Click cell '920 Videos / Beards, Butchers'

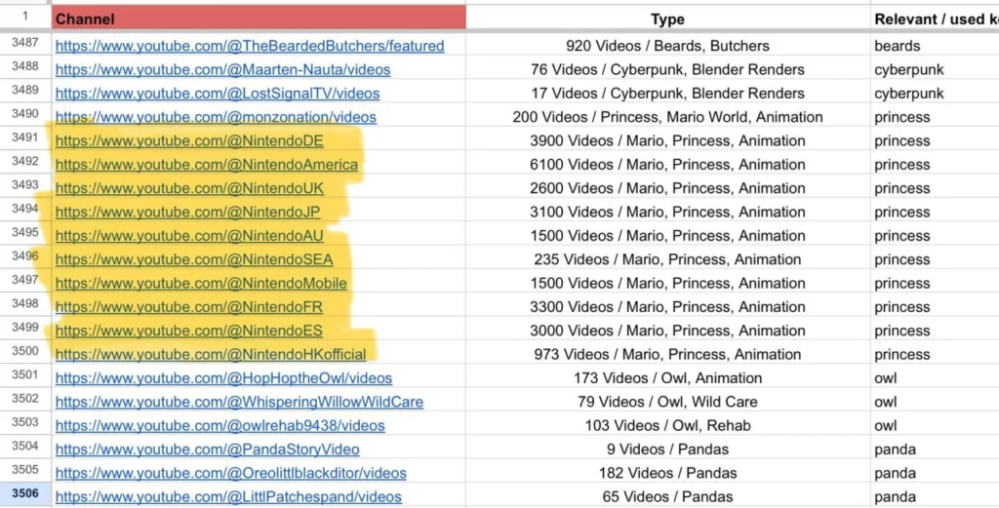667,46
